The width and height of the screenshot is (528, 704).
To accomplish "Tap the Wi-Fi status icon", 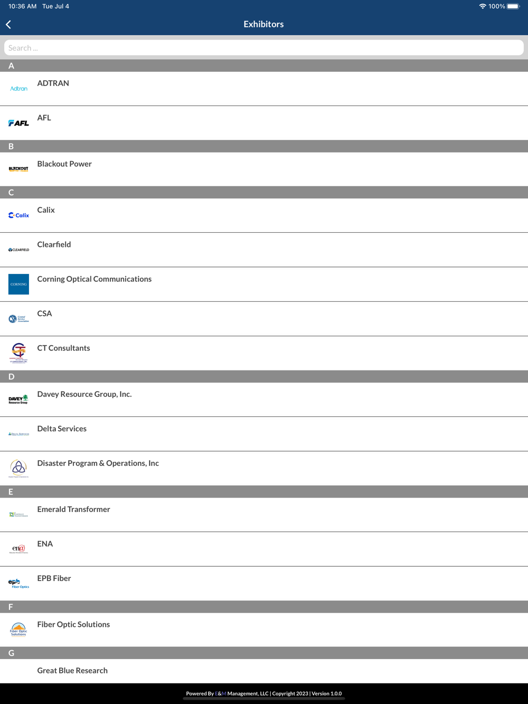I will click(483, 6).
